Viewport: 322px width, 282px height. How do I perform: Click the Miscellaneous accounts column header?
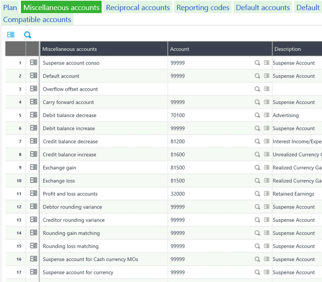click(103, 49)
